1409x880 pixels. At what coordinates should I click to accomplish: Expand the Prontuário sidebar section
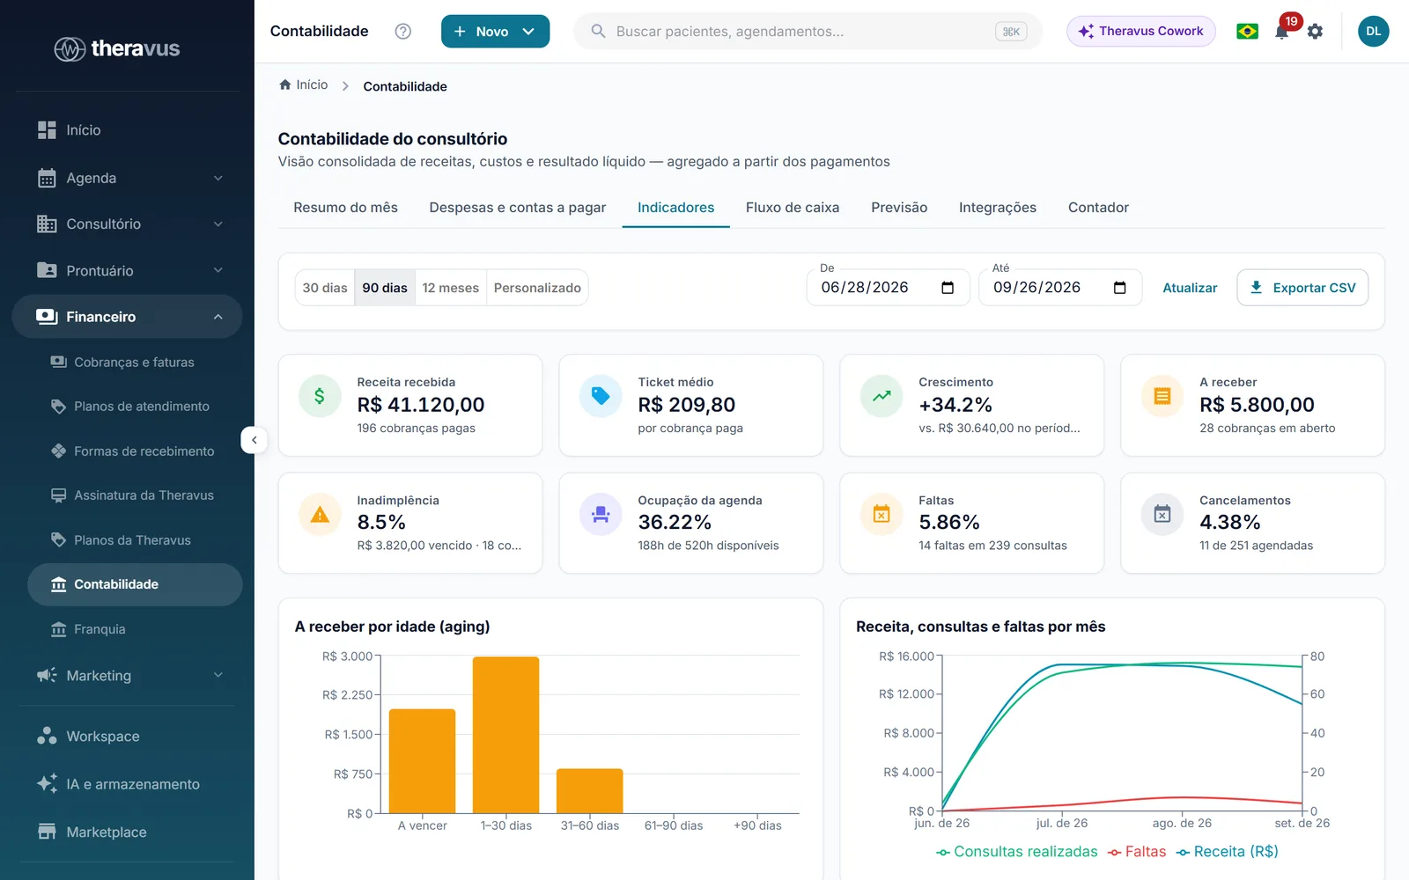[x=130, y=270]
